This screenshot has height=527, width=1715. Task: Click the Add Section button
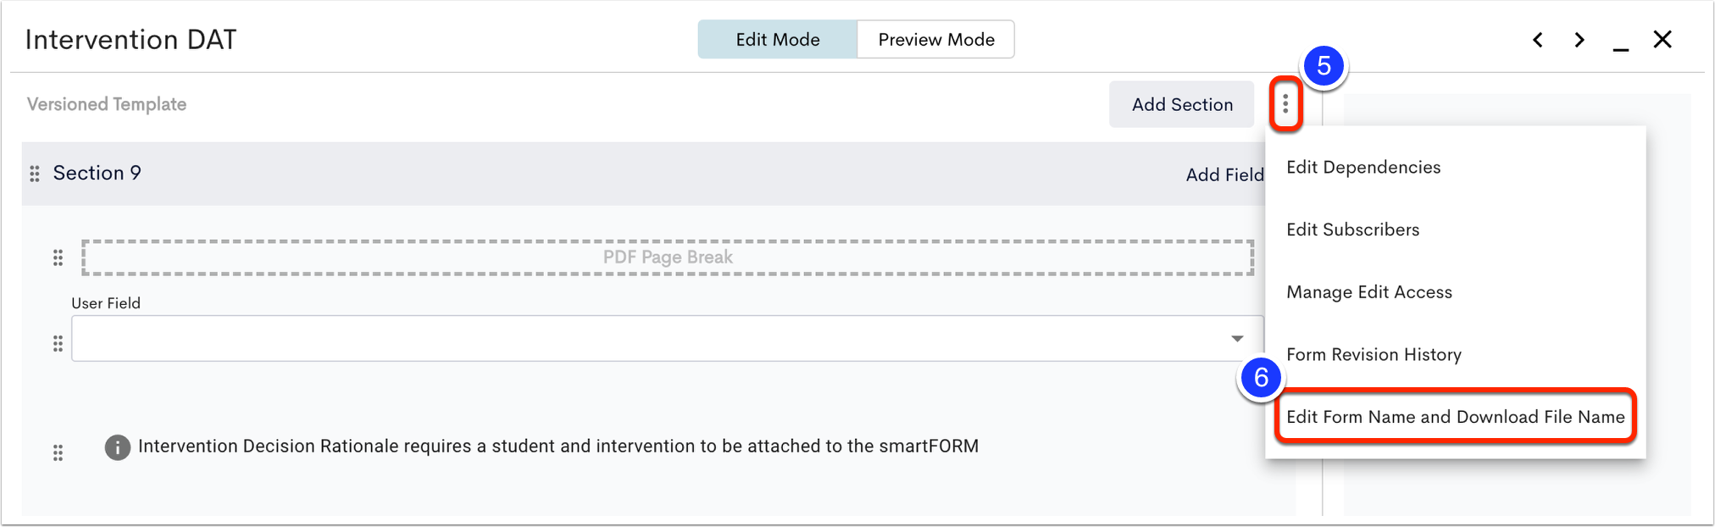(1182, 104)
